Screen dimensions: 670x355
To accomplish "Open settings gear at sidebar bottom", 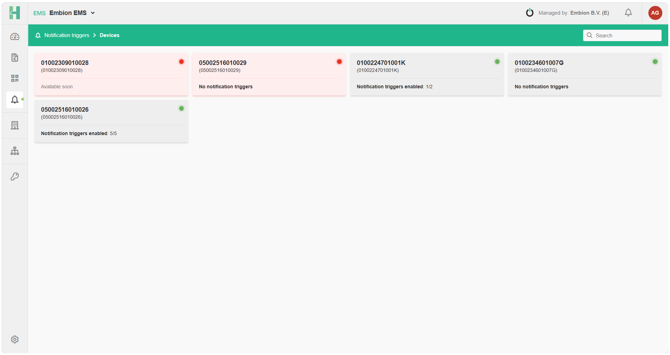I will click(15, 339).
